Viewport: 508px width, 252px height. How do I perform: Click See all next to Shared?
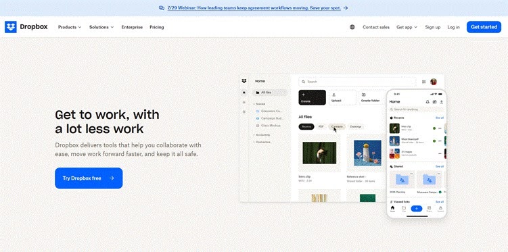coord(439,166)
